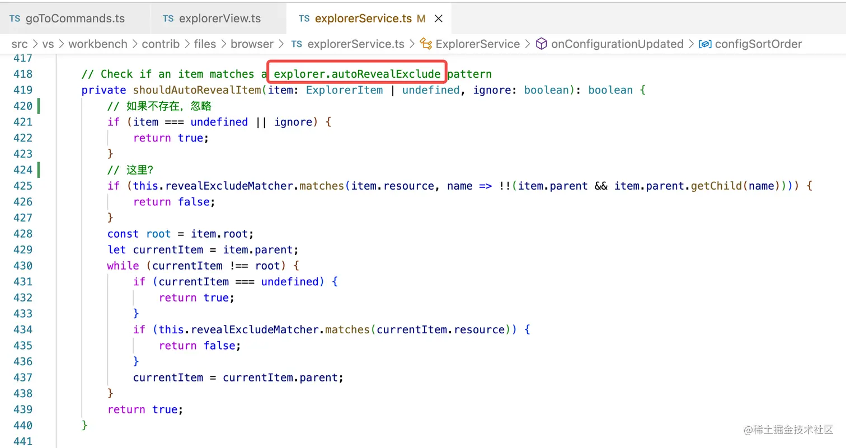Open the files breadcrumb segment
The height and width of the screenshot is (448, 846).
(x=205, y=44)
